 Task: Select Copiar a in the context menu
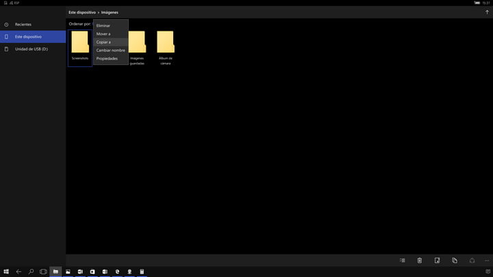pyautogui.click(x=103, y=42)
